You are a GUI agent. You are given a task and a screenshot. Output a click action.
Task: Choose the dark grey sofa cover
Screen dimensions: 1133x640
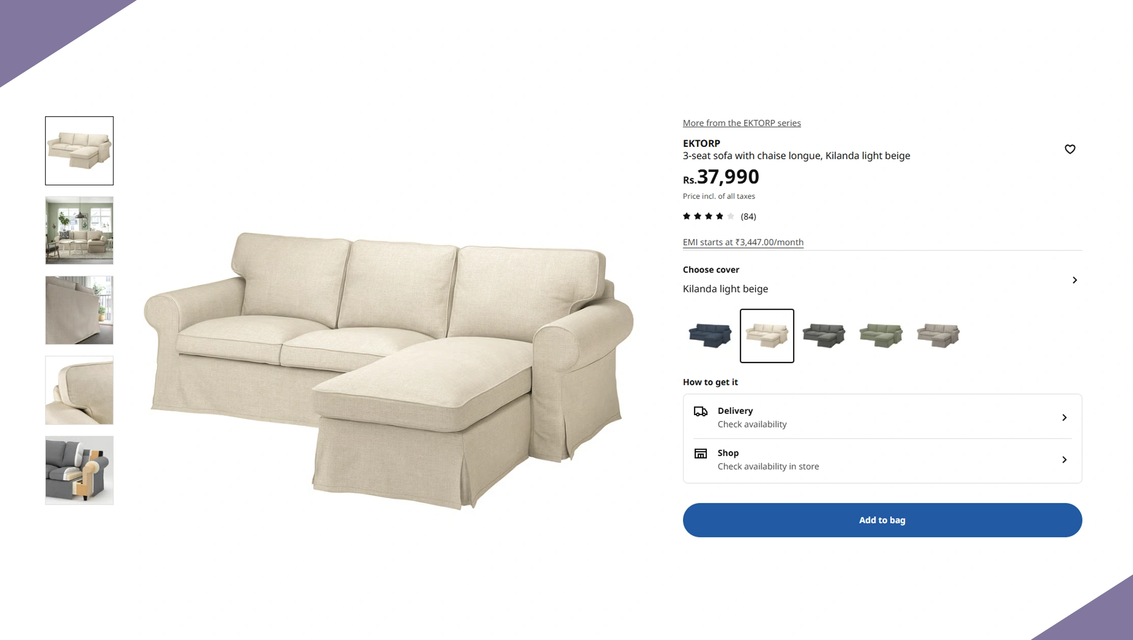click(824, 336)
